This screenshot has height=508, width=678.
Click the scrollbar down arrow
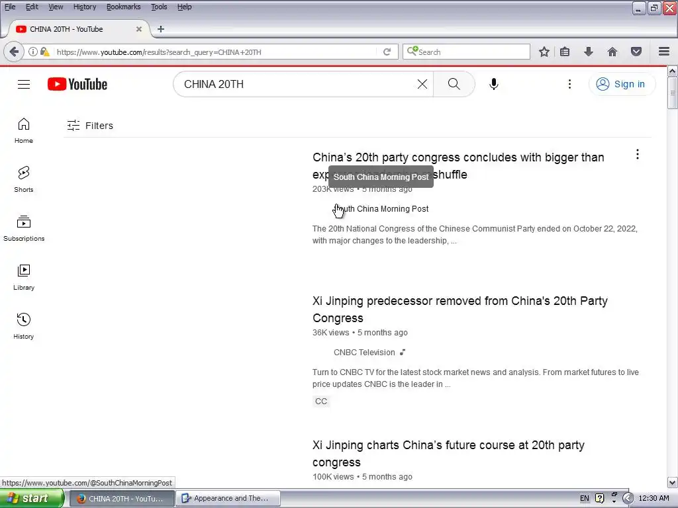(x=673, y=482)
